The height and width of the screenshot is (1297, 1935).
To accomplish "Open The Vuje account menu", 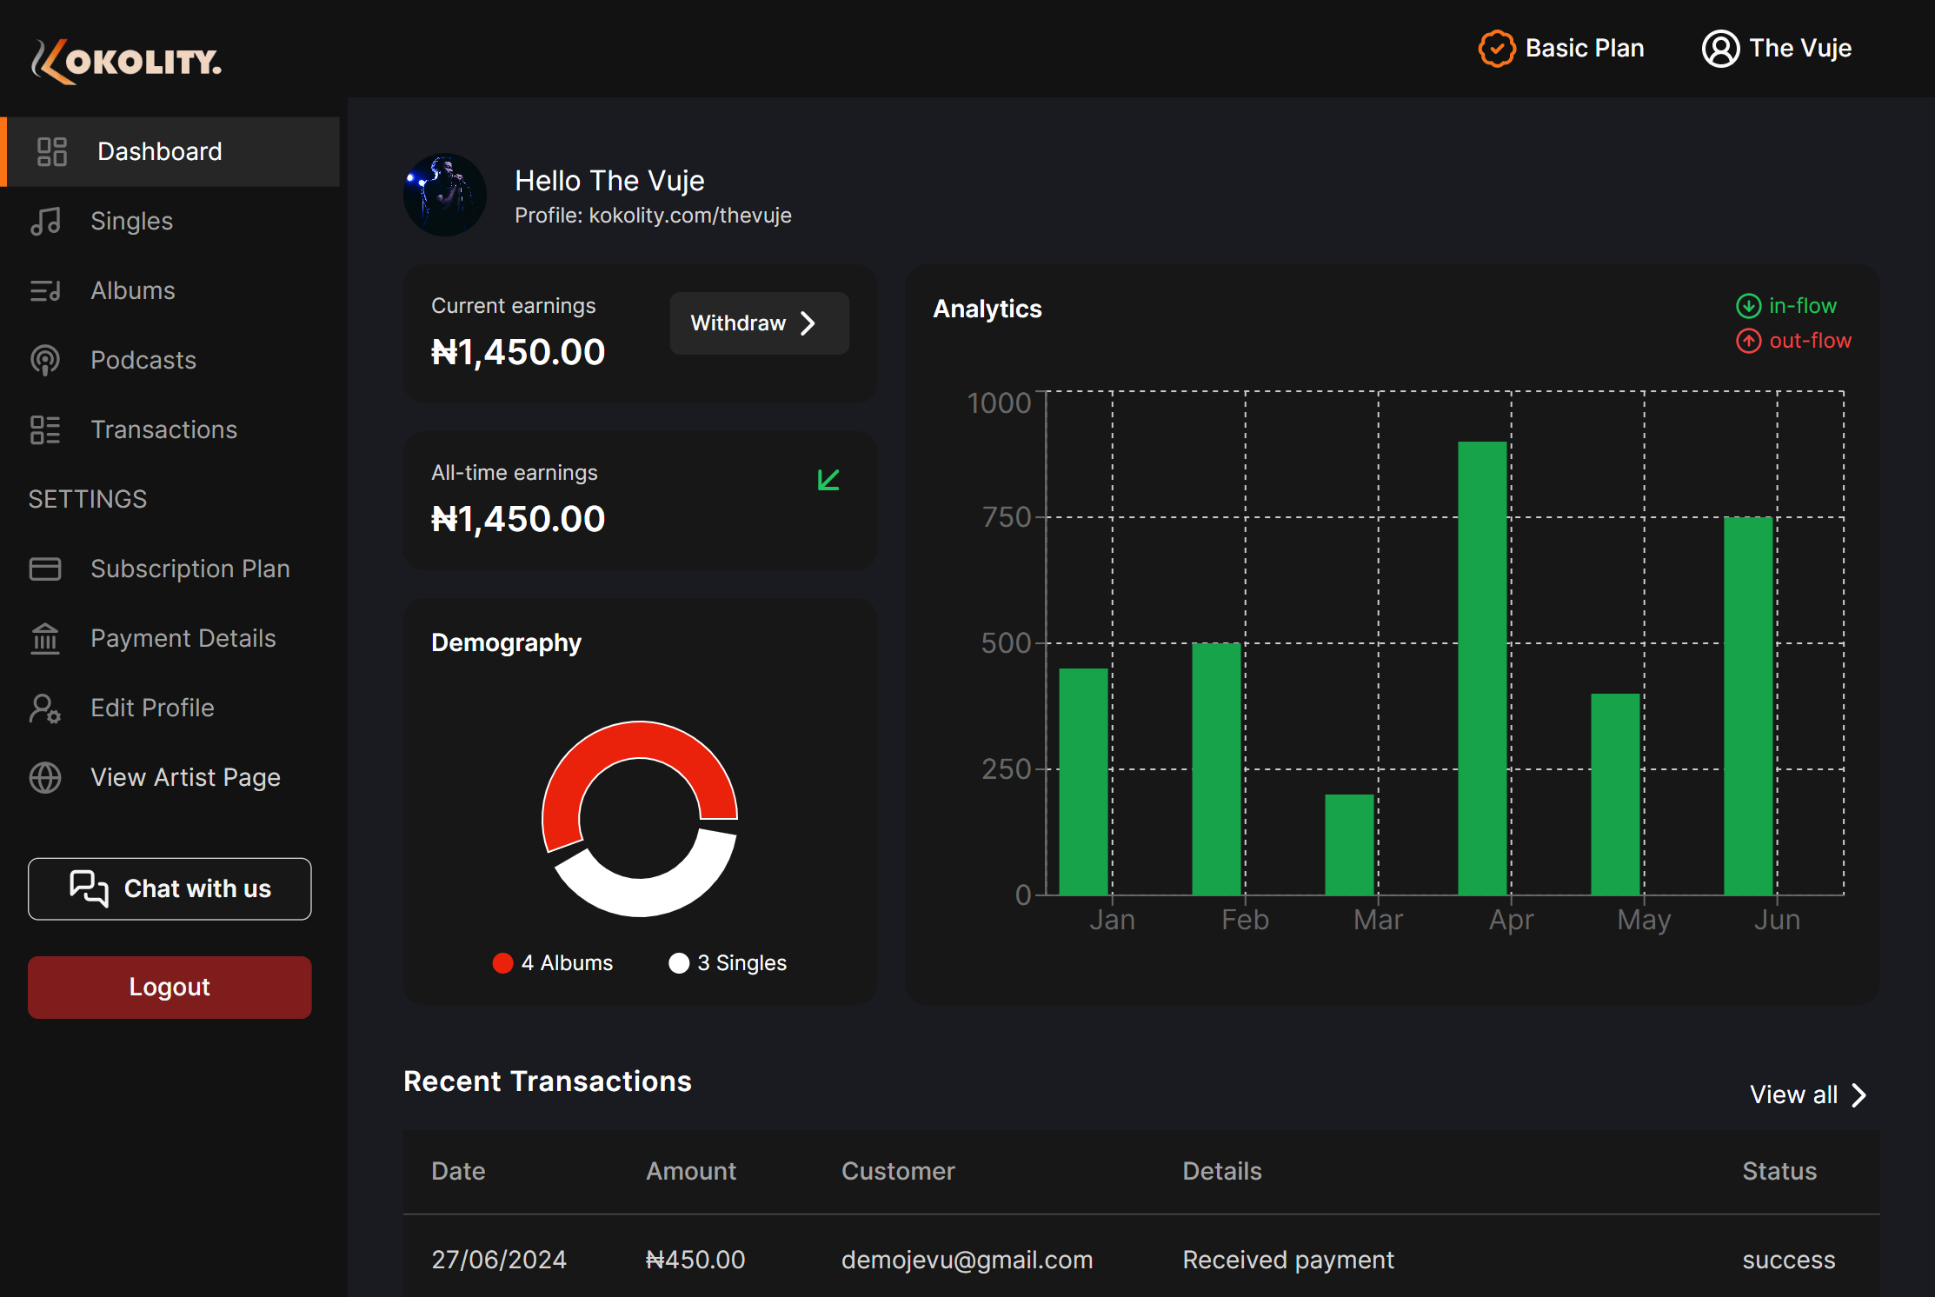I will [x=1777, y=49].
